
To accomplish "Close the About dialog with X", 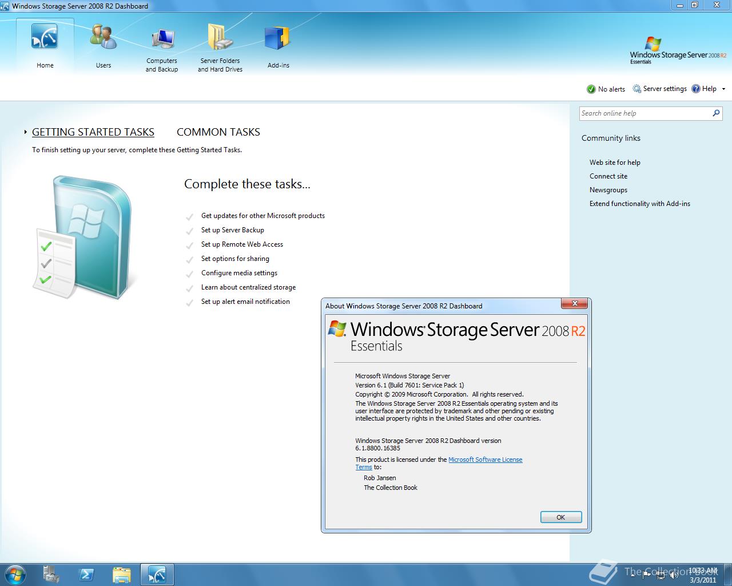I will coord(575,304).
